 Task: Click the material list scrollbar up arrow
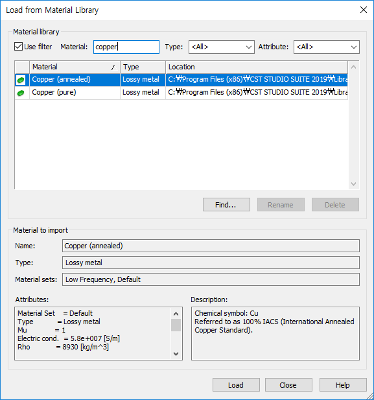coord(354,67)
